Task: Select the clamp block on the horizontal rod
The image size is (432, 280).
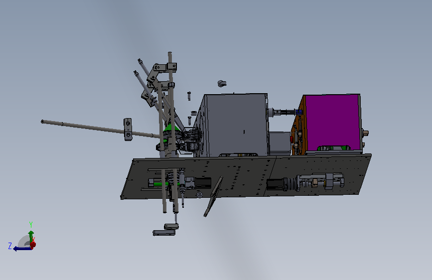Action: point(128,129)
